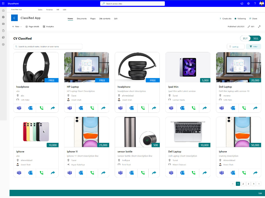Open the app launcher waffle icon
Viewport: 265px width, 198px height.
[3, 3]
